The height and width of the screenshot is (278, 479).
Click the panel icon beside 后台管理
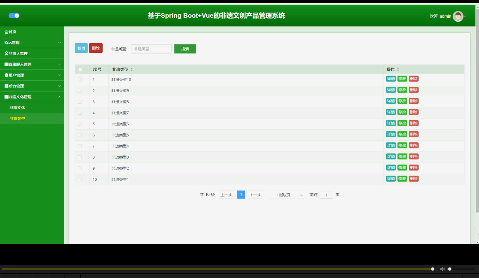(6, 86)
